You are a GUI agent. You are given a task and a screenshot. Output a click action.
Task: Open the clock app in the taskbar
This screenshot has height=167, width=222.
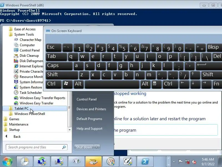pos(25,161)
